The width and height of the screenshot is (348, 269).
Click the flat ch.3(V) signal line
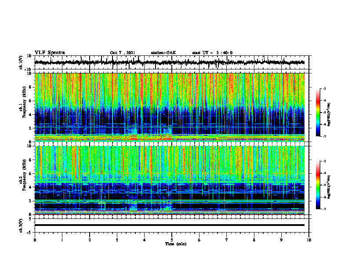[170, 225]
